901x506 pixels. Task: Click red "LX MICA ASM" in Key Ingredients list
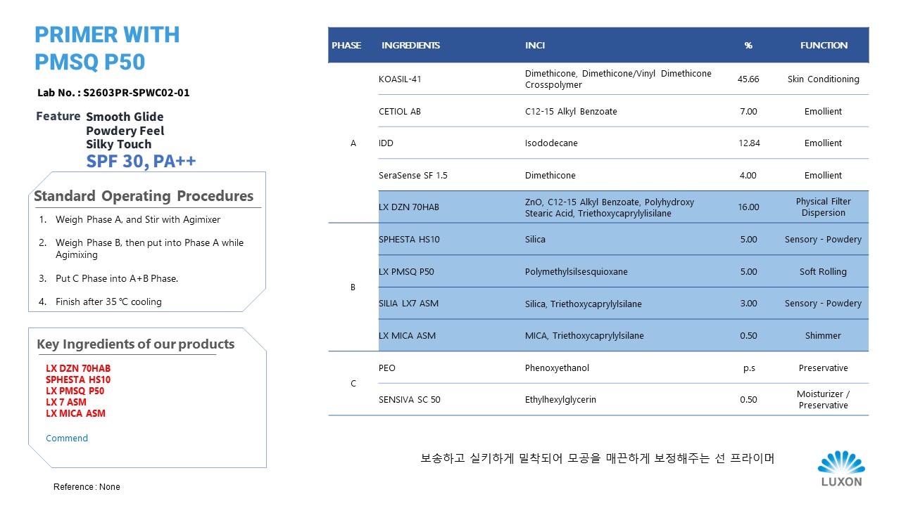[75, 413]
